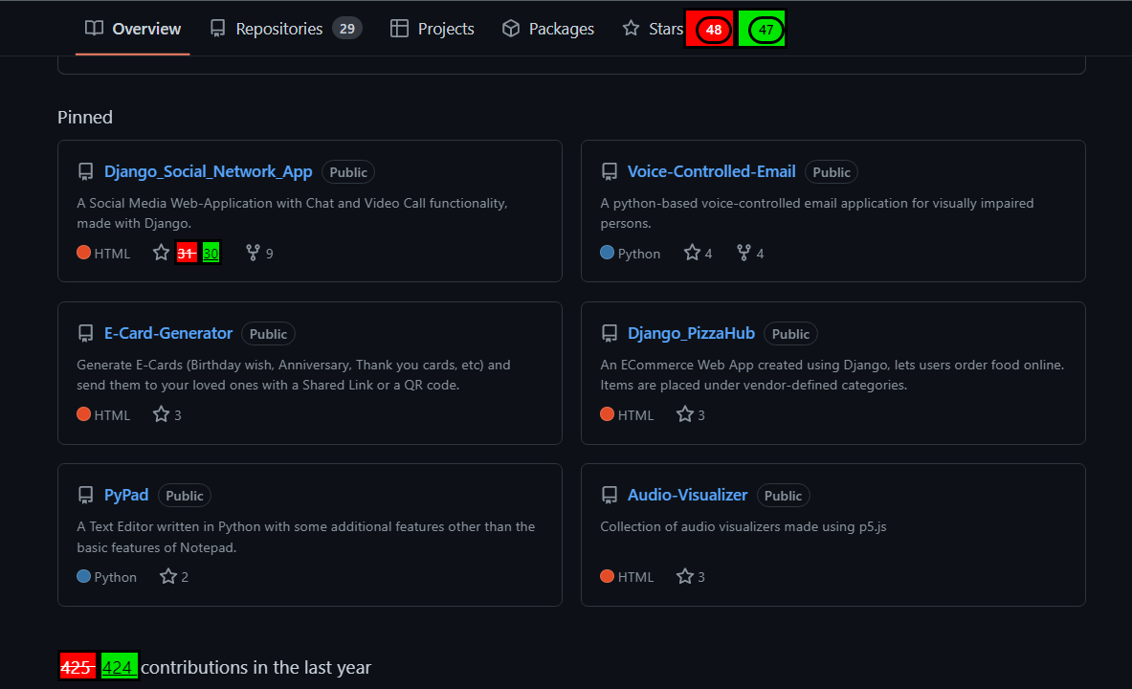This screenshot has height=689, width=1132.
Task: Open Audio-Visualizer repository
Action: 687,496
